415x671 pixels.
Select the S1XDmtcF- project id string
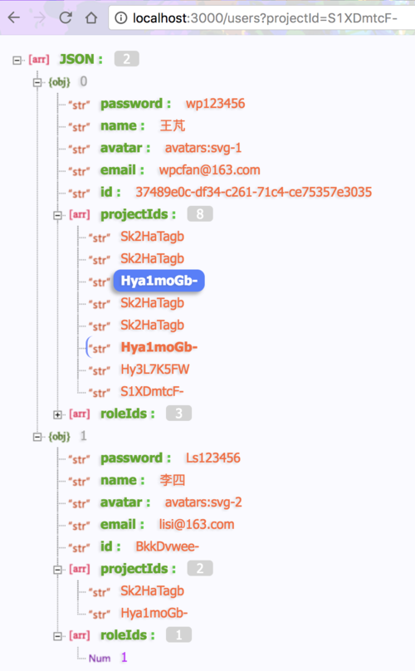[152, 391]
